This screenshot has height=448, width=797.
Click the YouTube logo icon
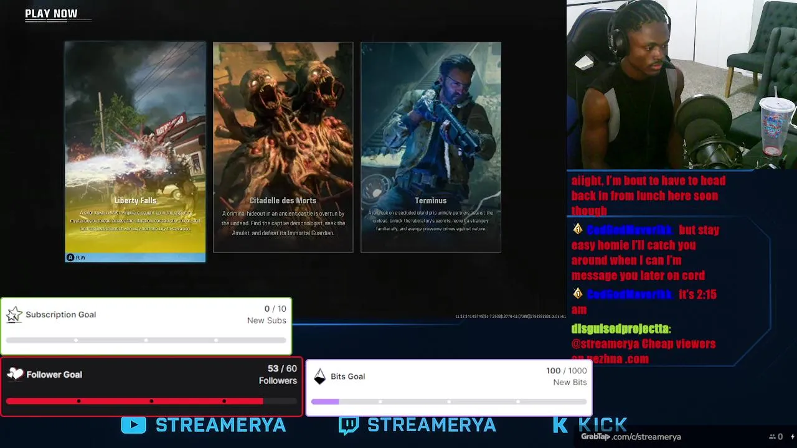point(133,425)
